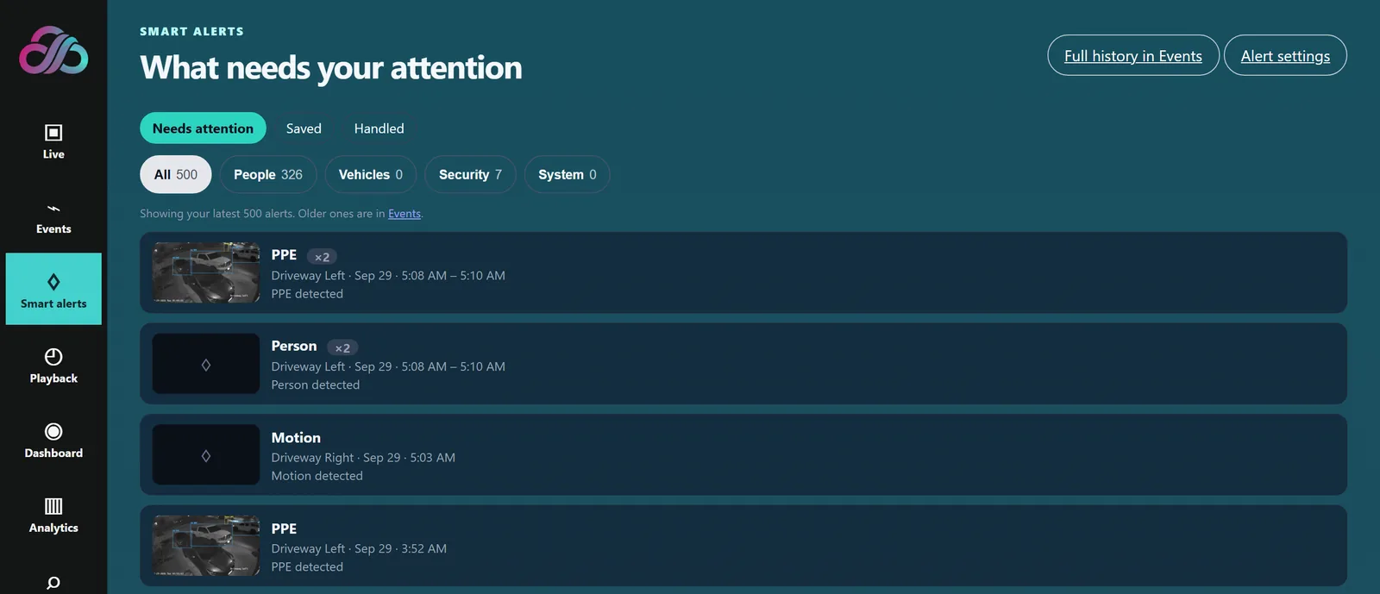This screenshot has width=1380, height=594.
Task: Click 'Motion detected' description text
Action: click(x=317, y=476)
